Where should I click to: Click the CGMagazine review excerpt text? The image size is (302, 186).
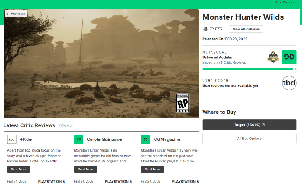pos(170,156)
